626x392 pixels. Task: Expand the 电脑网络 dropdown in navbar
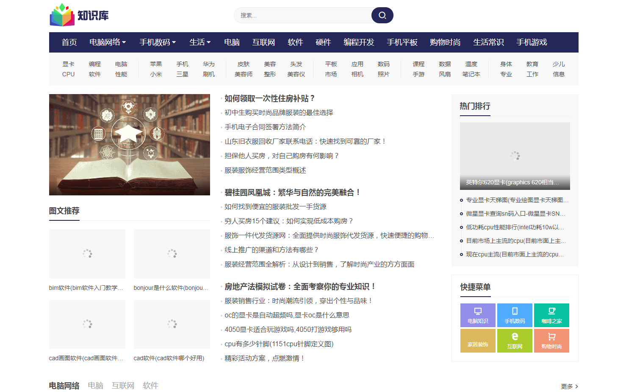(108, 42)
